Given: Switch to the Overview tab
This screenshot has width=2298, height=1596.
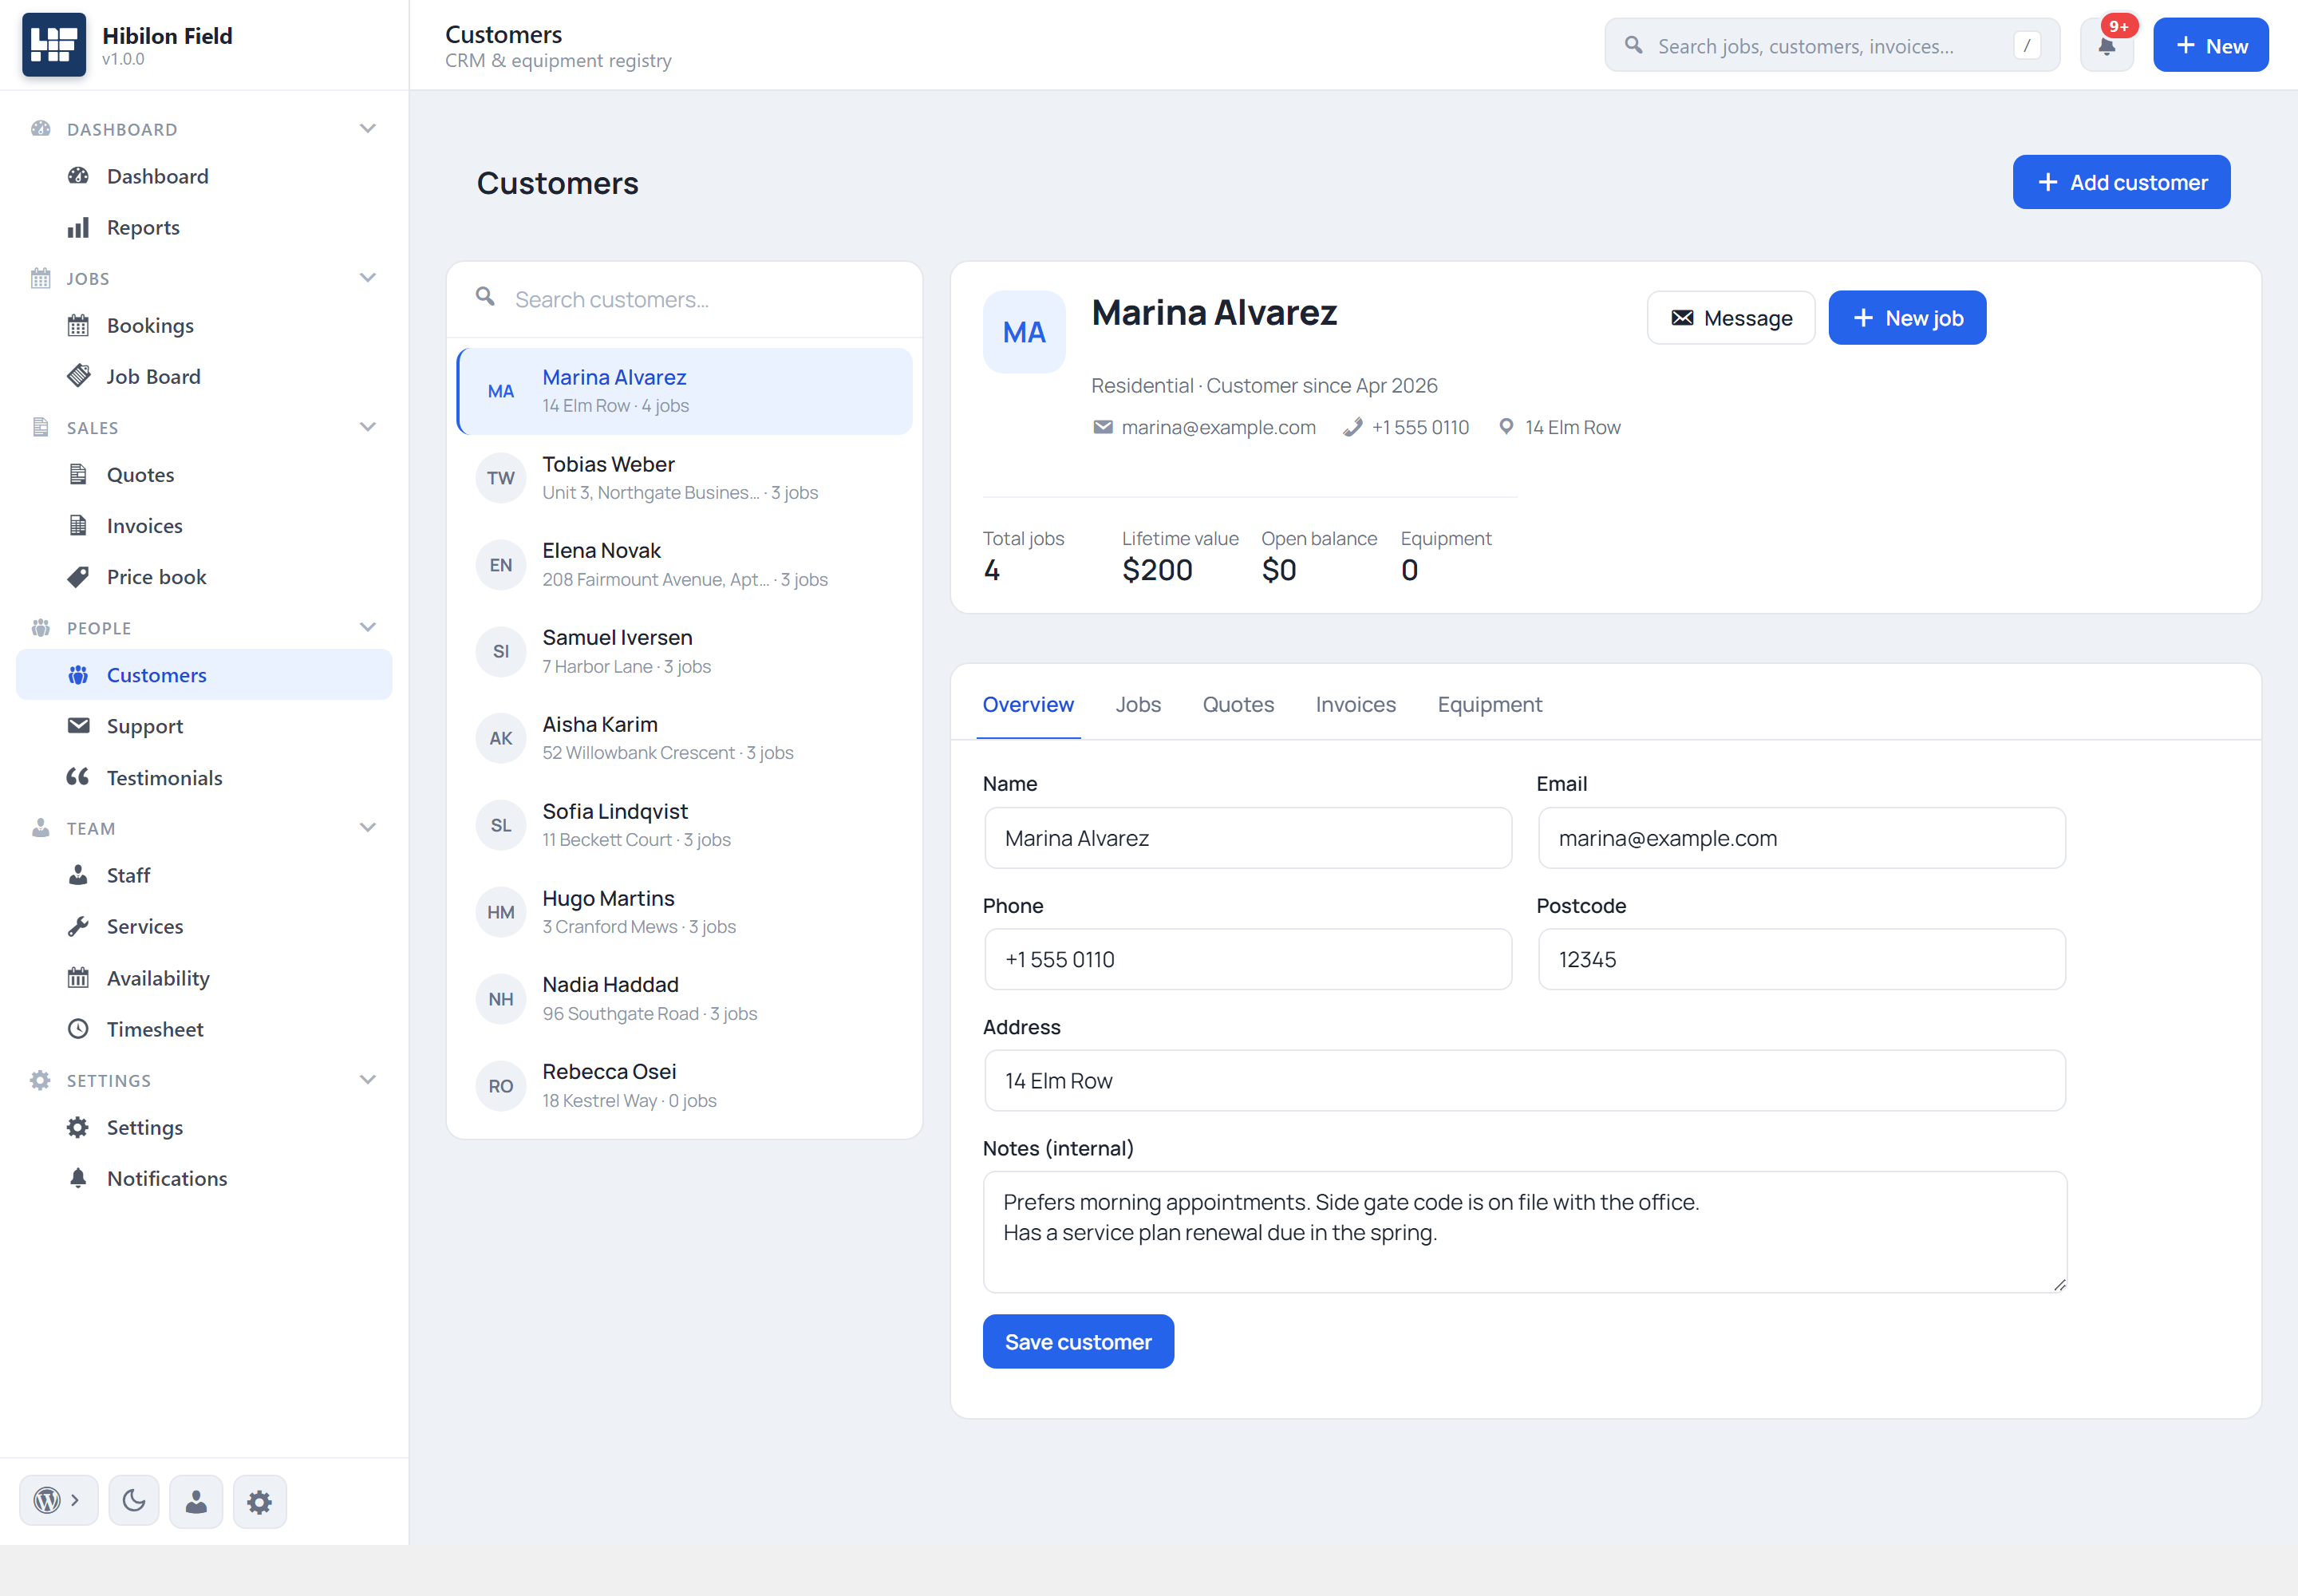Looking at the screenshot, I should coord(1028,704).
